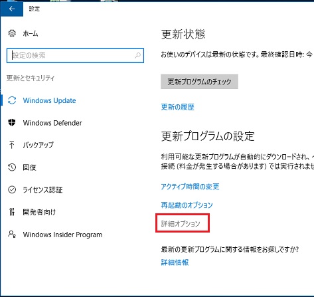314x297 pixels.
Task: Open バックアップ section
Action: (x=39, y=145)
